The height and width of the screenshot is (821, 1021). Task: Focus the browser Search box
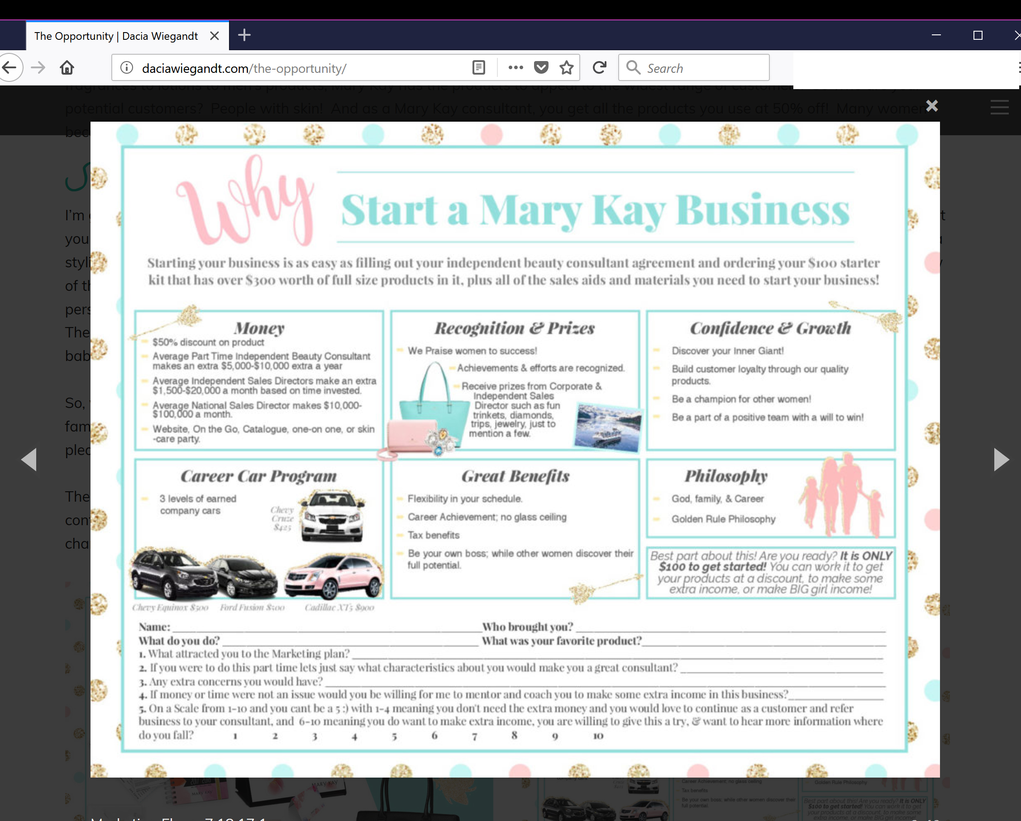pos(694,68)
